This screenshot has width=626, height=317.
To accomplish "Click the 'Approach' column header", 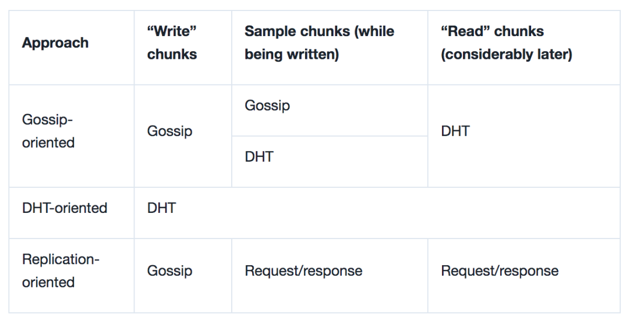I will click(55, 43).
